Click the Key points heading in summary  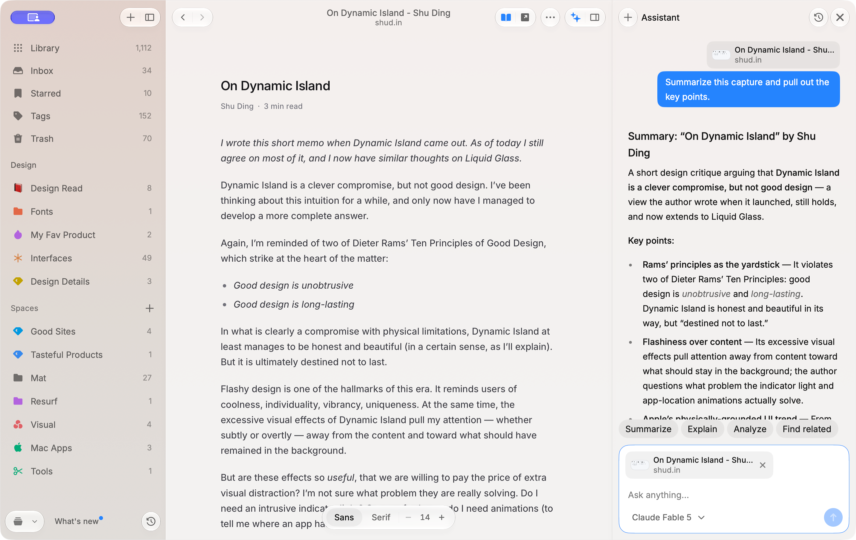pos(651,241)
